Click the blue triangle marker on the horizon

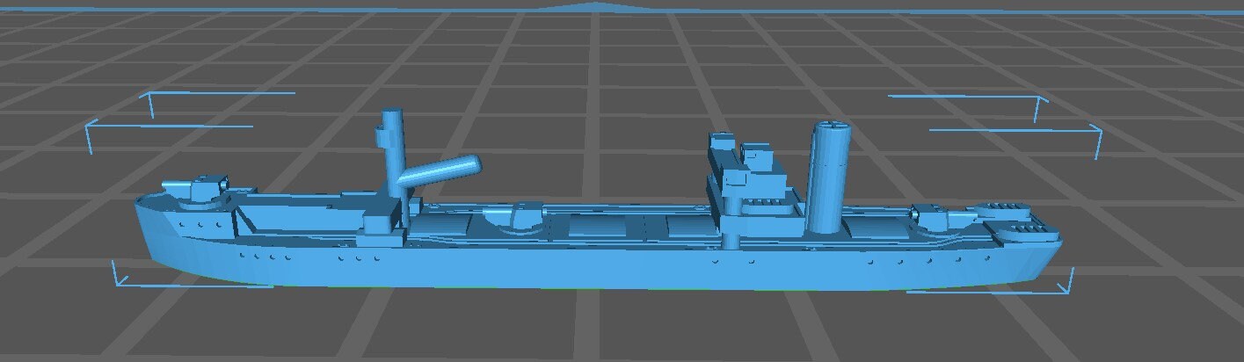tap(597, 6)
